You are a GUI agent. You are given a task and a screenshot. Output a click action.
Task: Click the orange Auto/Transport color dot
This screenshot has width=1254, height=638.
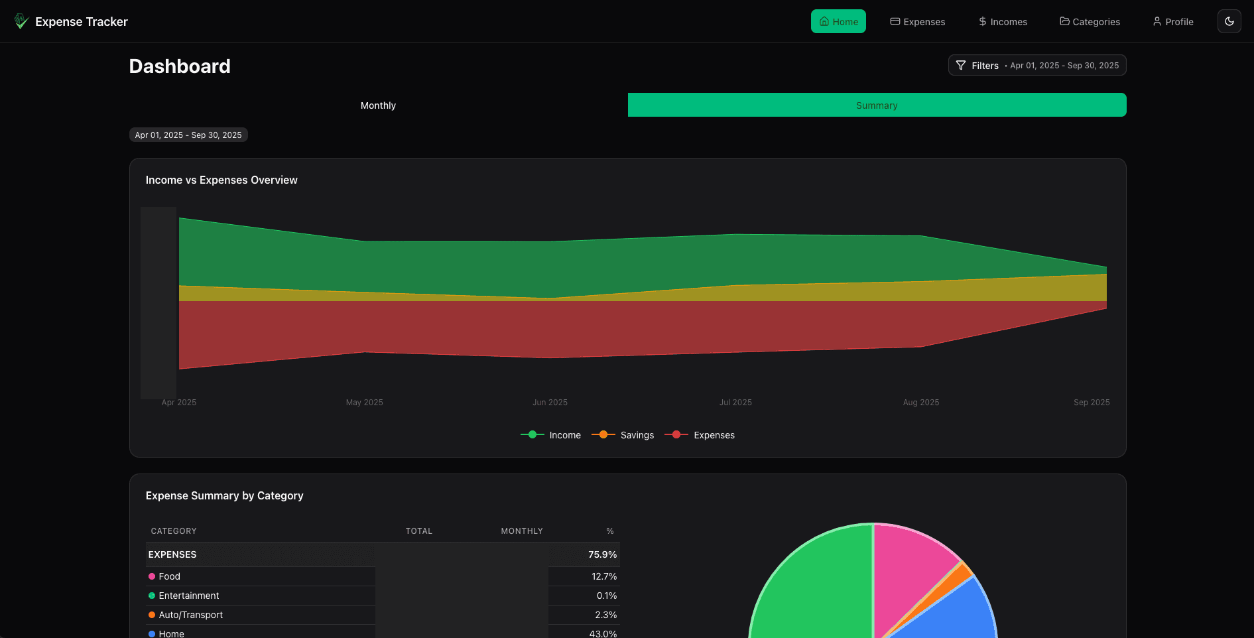click(x=152, y=615)
